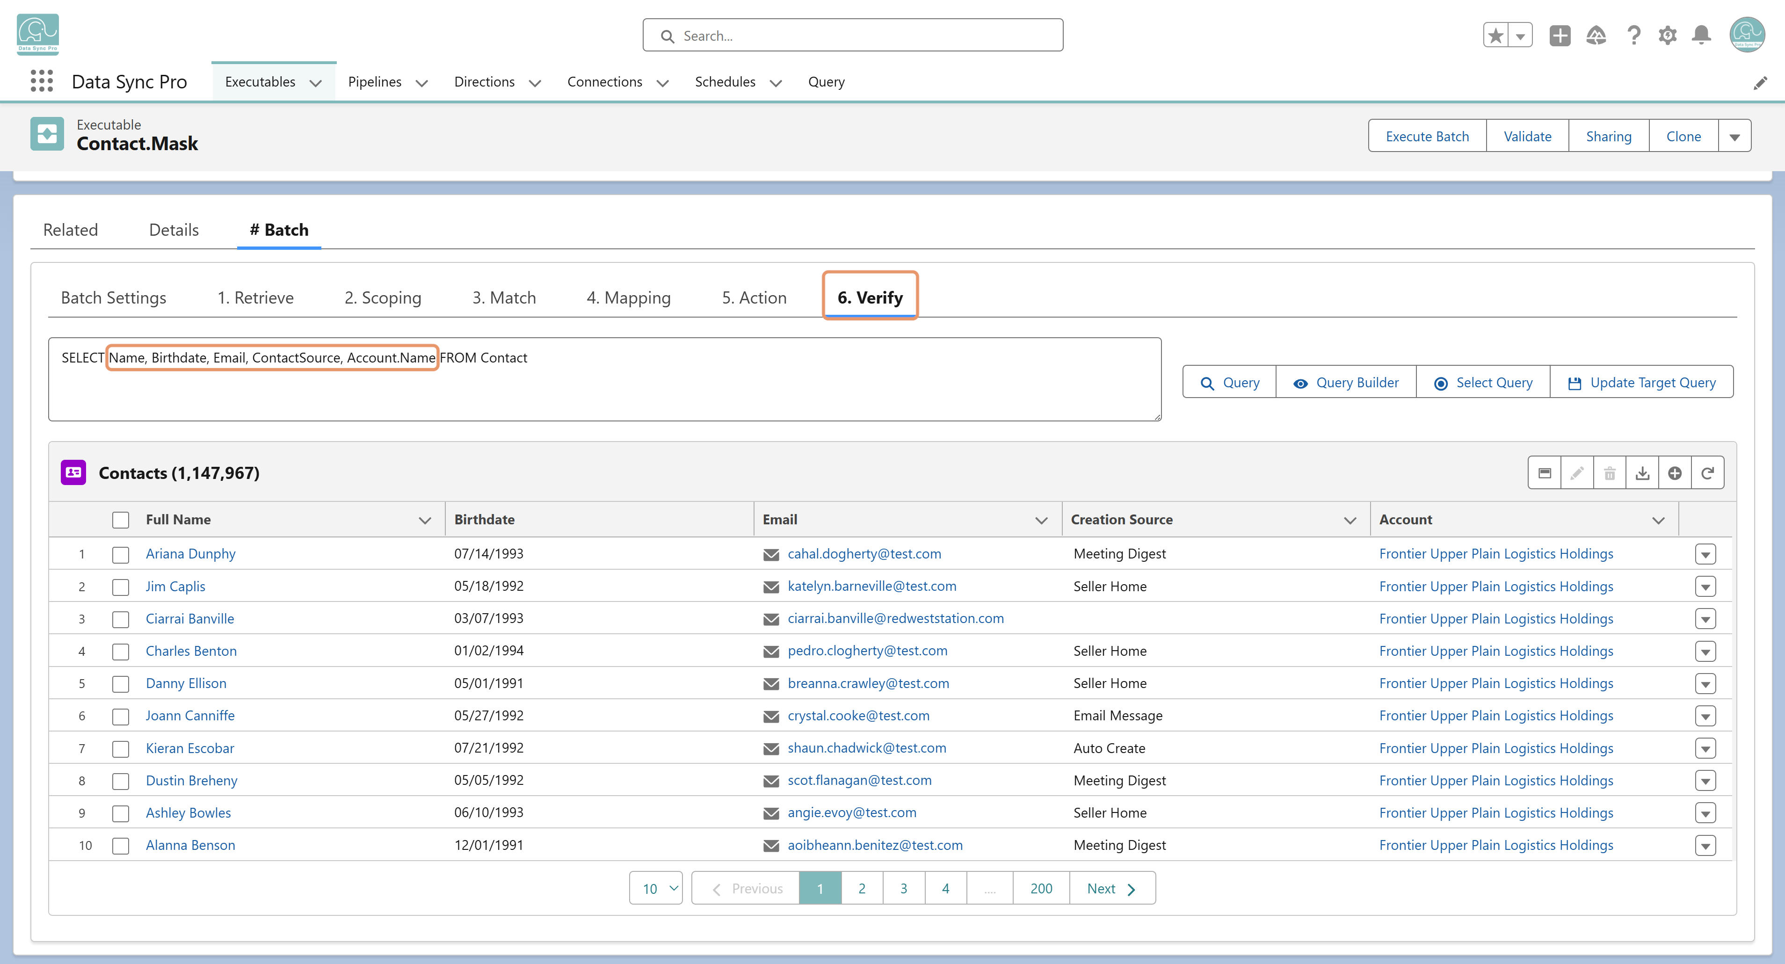The width and height of the screenshot is (1785, 964).
Task: Open the 4. Mapping tab
Action: click(x=629, y=298)
